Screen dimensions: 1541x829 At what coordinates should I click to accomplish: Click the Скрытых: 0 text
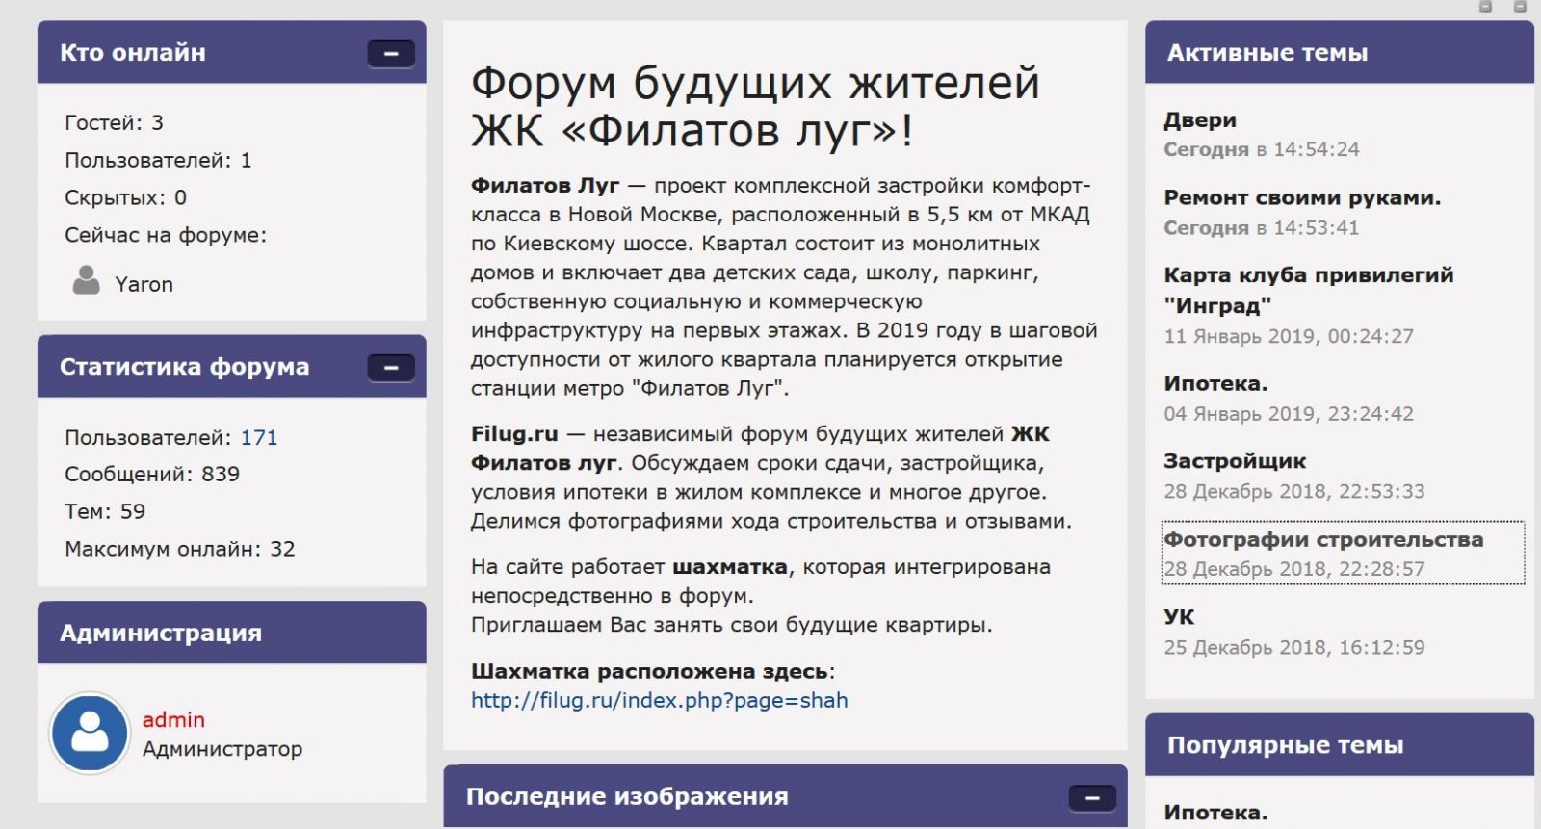(x=125, y=197)
